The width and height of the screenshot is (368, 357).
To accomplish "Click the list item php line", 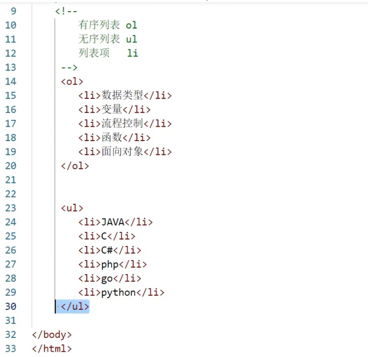I will tap(113, 265).
